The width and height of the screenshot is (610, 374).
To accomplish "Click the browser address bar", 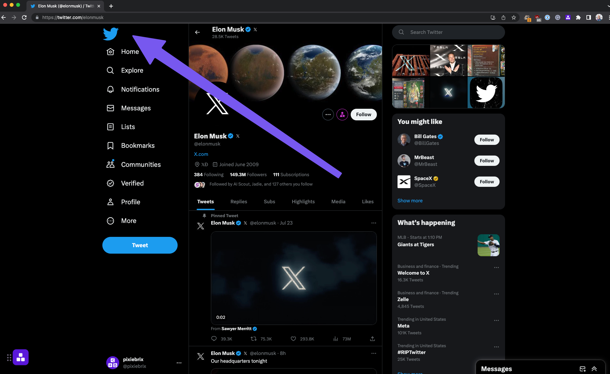I will coord(258,17).
